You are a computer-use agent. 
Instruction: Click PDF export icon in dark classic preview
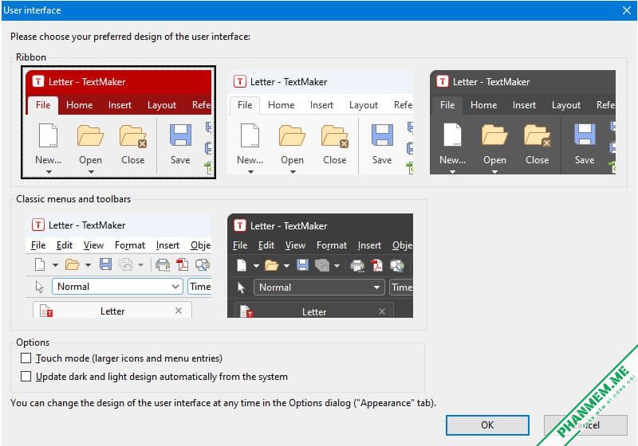click(376, 266)
